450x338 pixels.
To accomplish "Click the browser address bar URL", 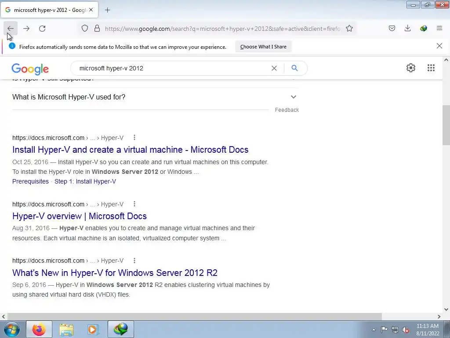I will tap(222, 29).
